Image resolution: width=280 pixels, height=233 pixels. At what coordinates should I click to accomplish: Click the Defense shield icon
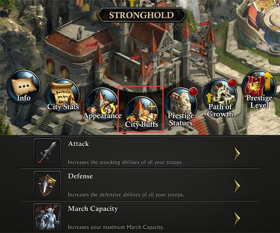(47, 184)
